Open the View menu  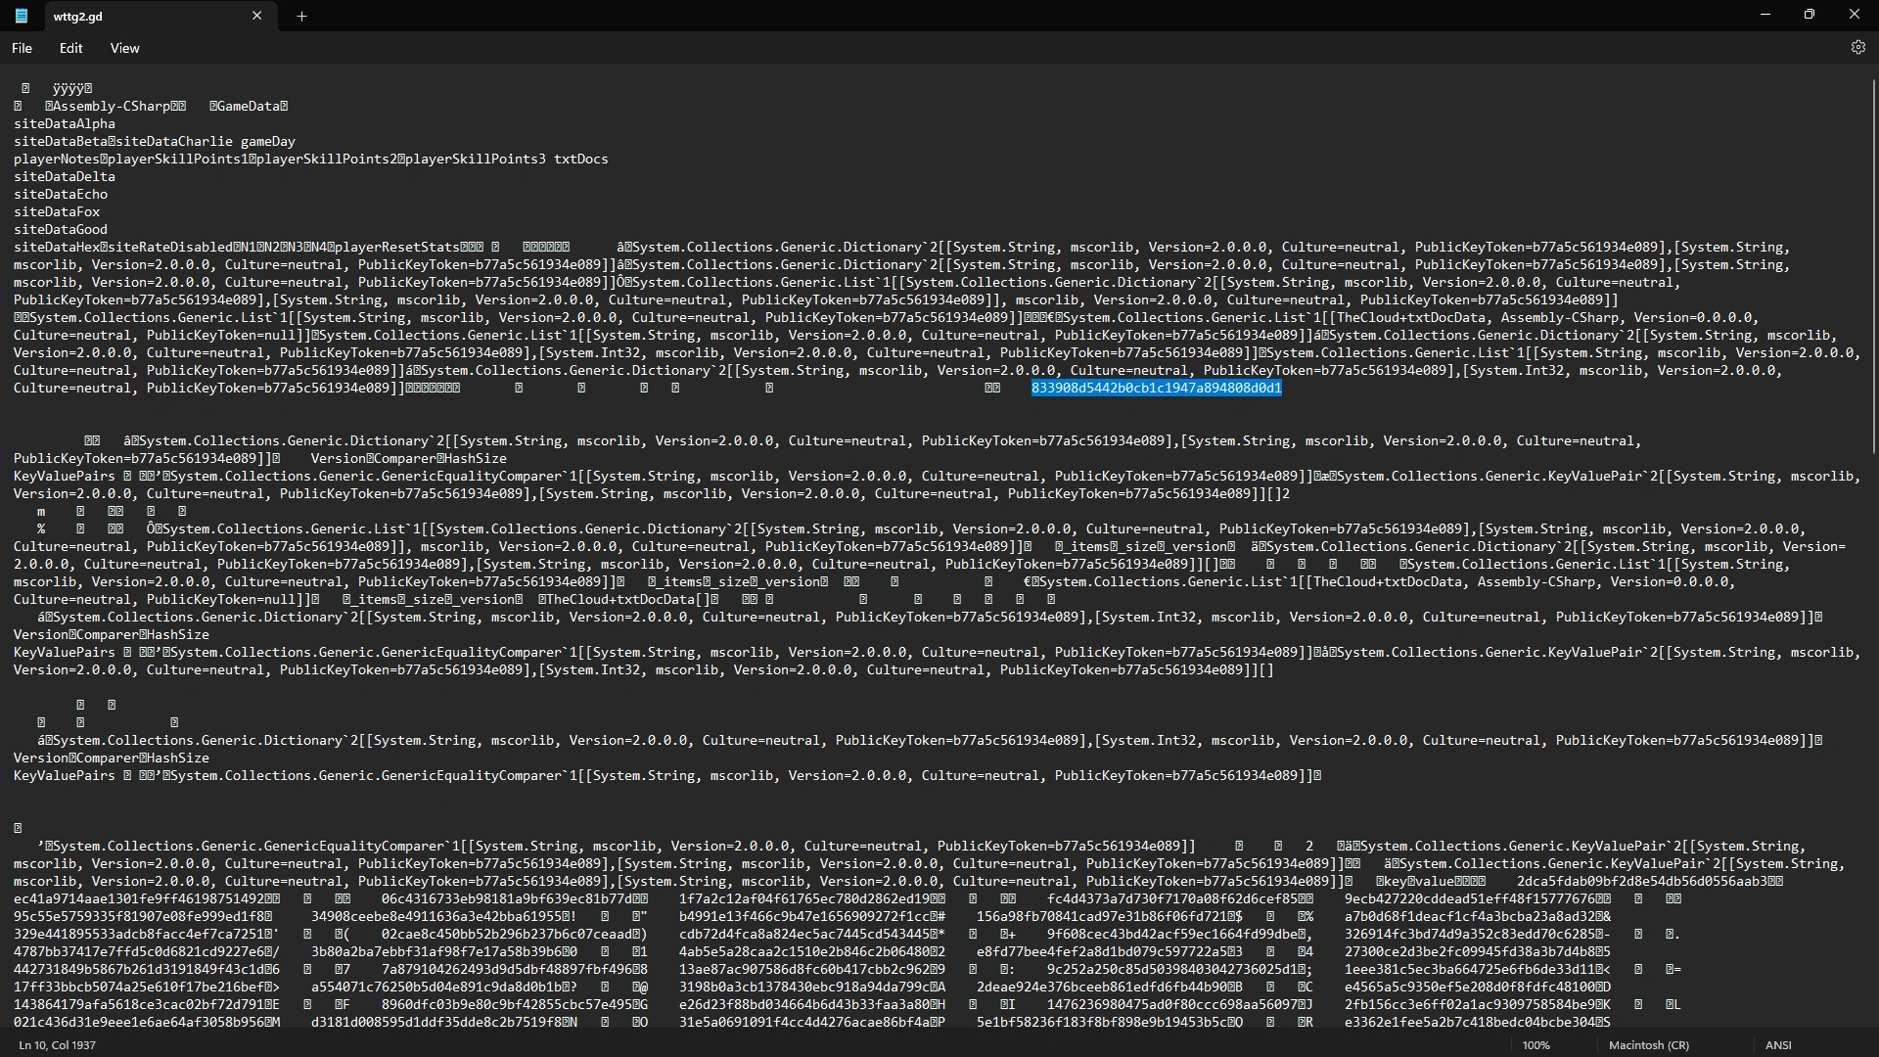tap(124, 48)
